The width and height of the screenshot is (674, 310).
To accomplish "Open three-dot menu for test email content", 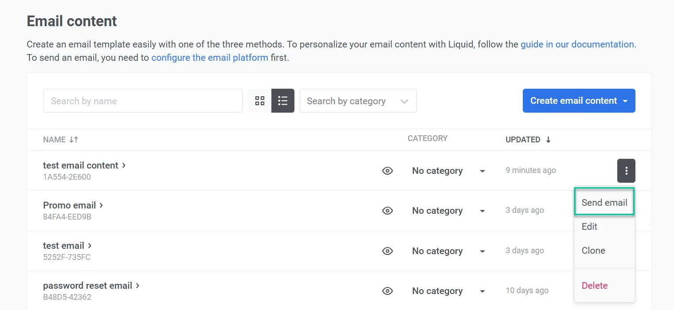I will pyautogui.click(x=626, y=171).
